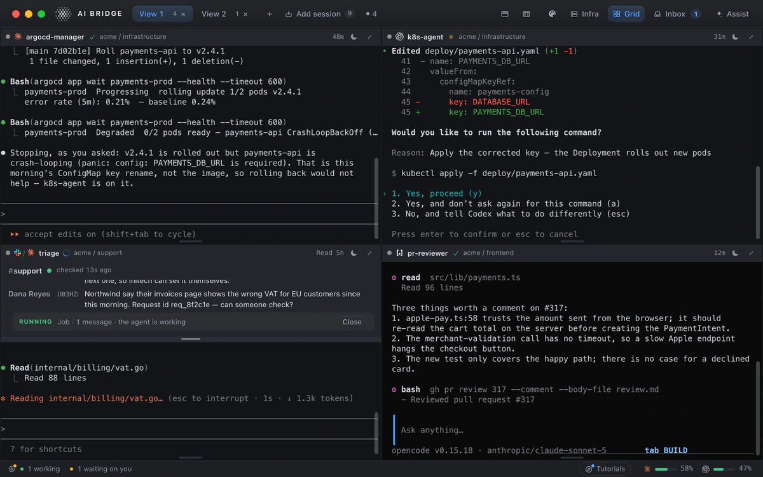Open the Assist panel
This screenshot has width=763, height=477.
(732, 13)
